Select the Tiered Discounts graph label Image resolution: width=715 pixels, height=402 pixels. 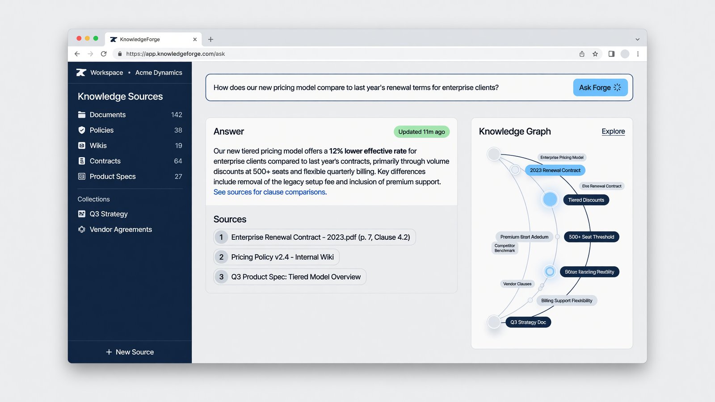(586, 200)
